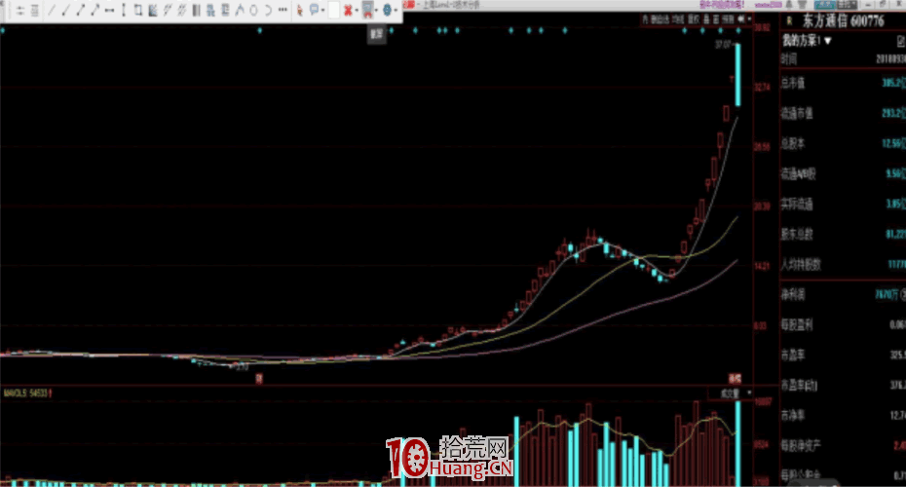The image size is (906, 487).
Task: Click the blue-highlighted button in title bar
Action: [x=825, y=5]
